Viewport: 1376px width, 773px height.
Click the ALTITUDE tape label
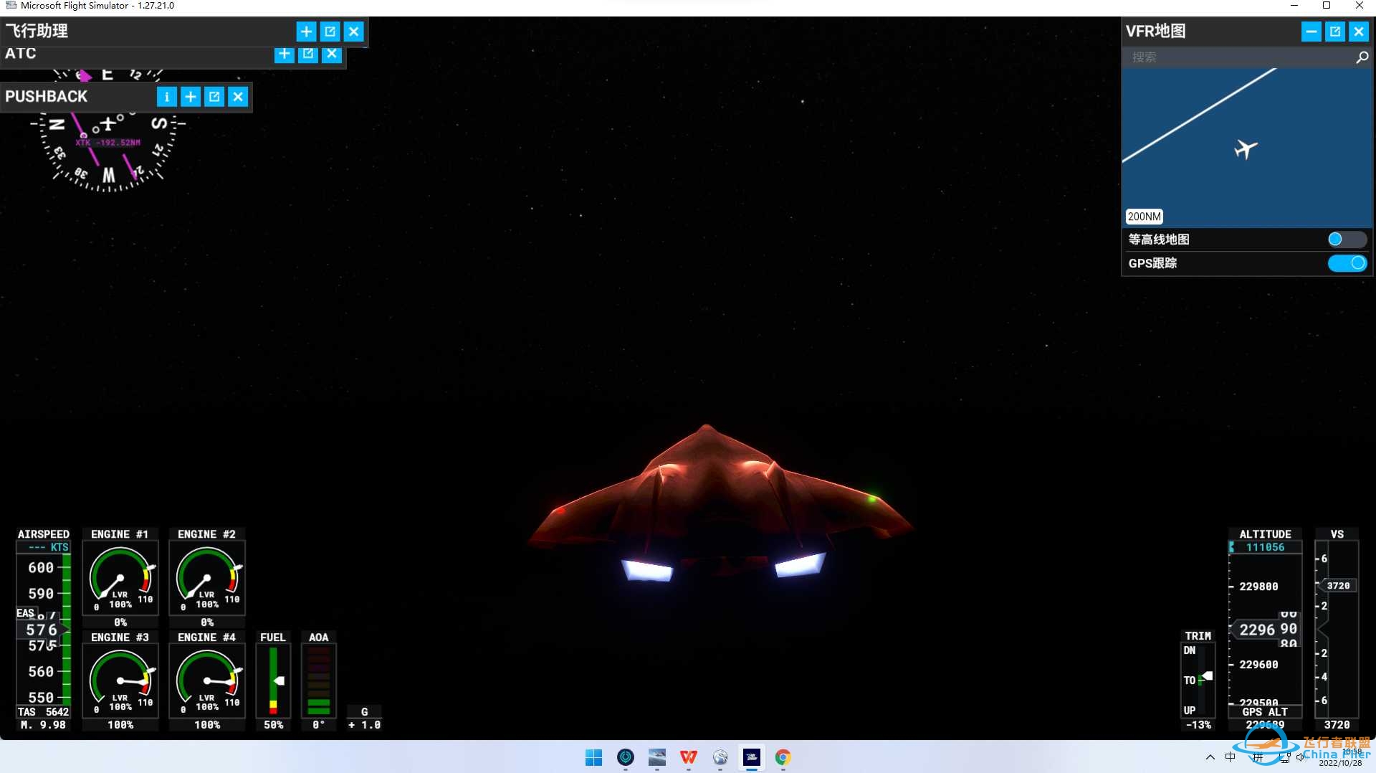1265,534
